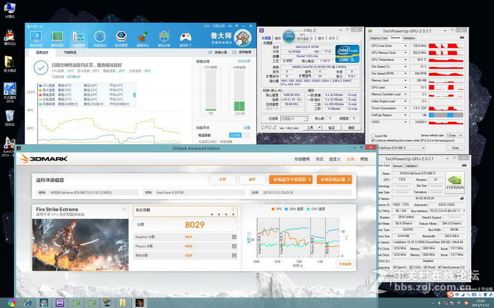Click Internet Explorer taskbar icon

point(28,302)
